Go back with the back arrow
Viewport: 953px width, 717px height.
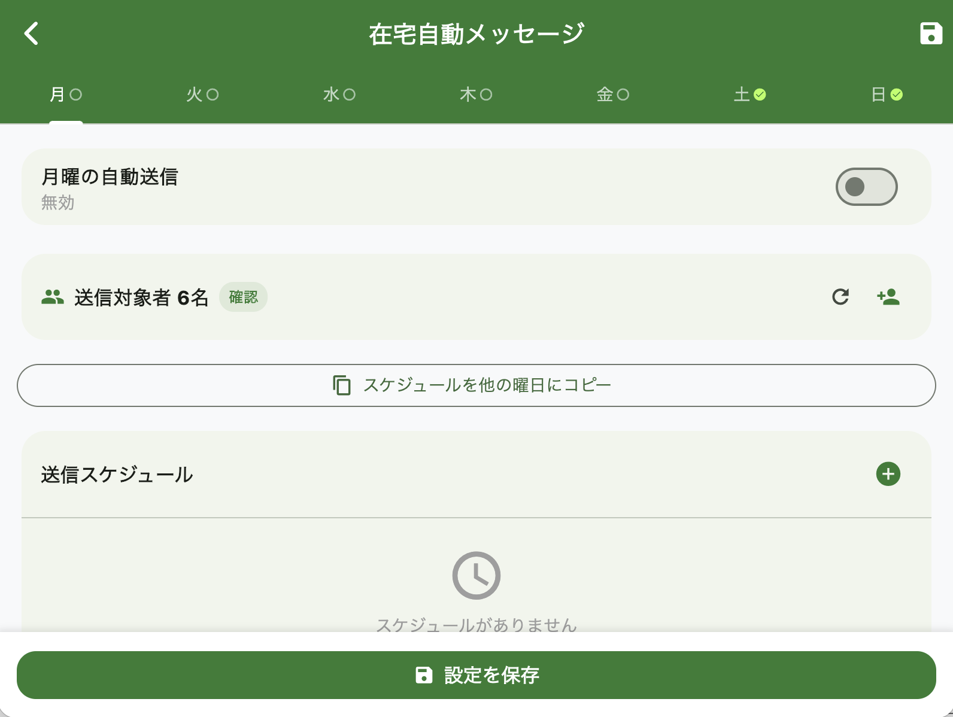point(31,34)
